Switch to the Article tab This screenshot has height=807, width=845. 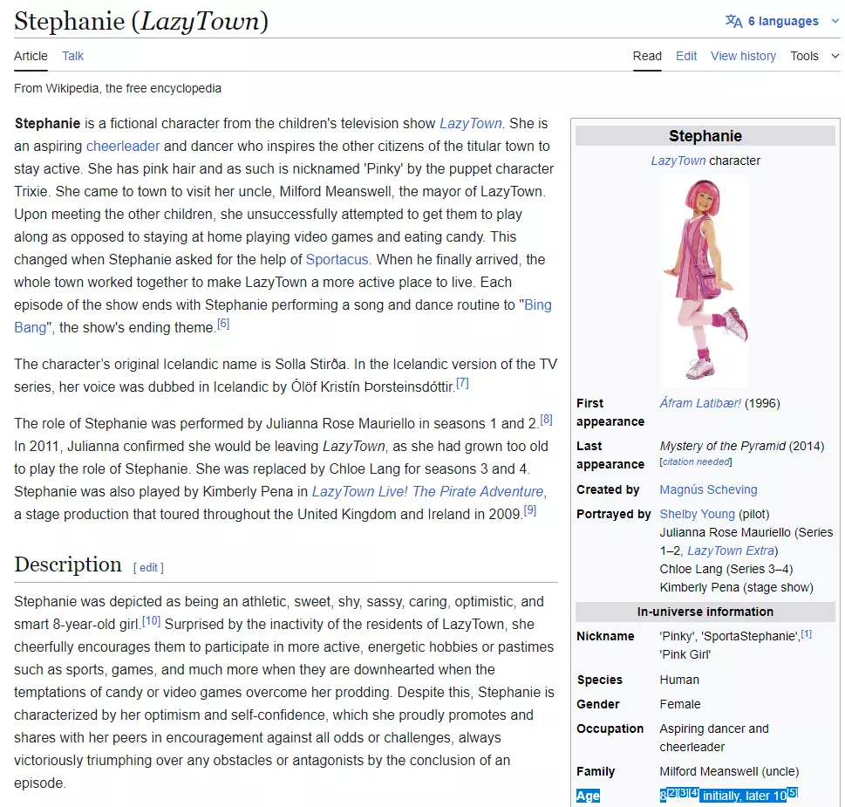(31, 56)
